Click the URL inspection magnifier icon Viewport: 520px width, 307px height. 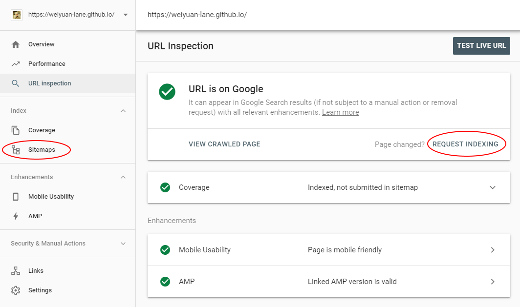16,83
